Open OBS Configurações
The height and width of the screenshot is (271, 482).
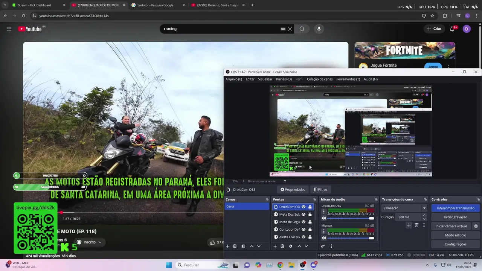click(x=455, y=244)
